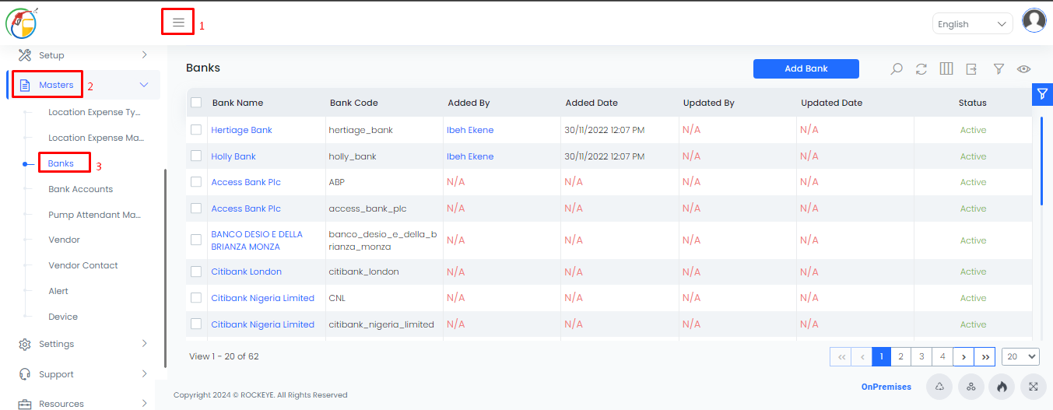Check the citibank_nigeria_limited row checkbox
The image size is (1053, 410).
pyautogui.click(x=196, y=324)
